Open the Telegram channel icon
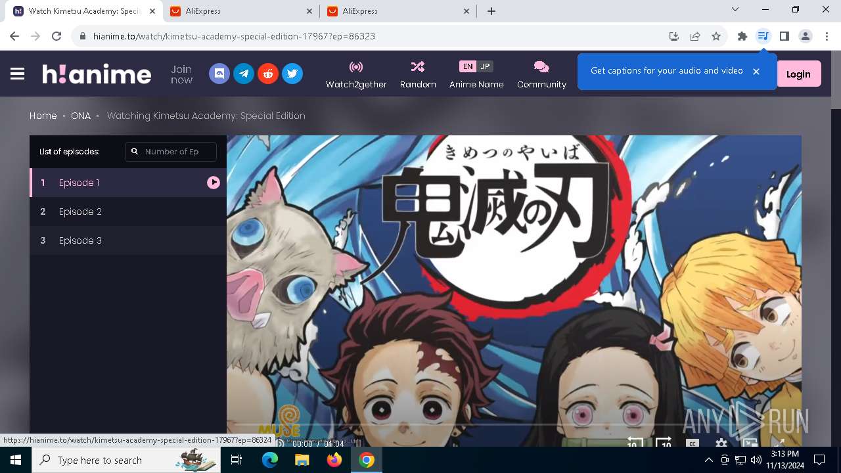Viewport: 841px width, 473px height. pyautogui.click(x=244, y=74)
